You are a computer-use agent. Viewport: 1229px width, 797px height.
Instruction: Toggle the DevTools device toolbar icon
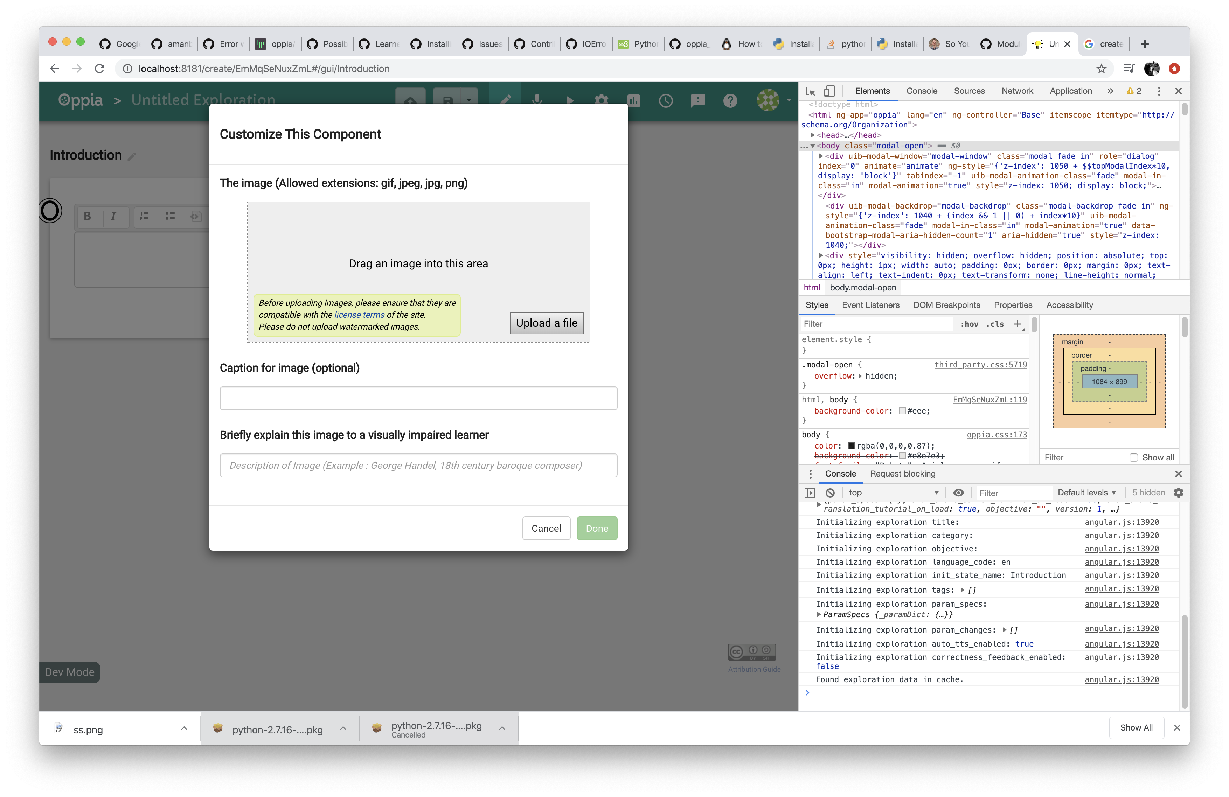[x=829, y=91]
